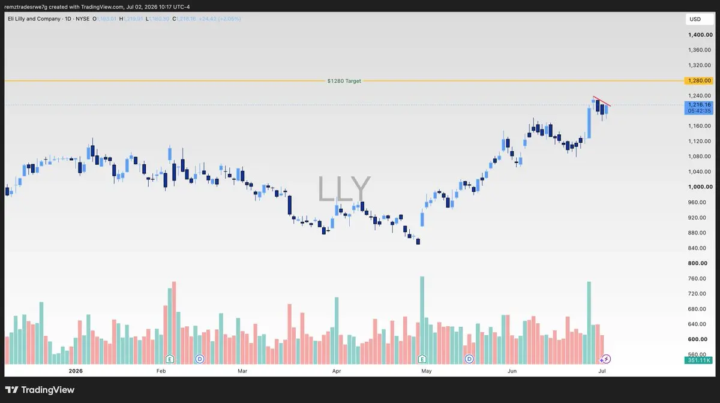Click the 'Apr' label on the time axis
The height and width of the screenshot is (403, 720).
click(337, 371)
